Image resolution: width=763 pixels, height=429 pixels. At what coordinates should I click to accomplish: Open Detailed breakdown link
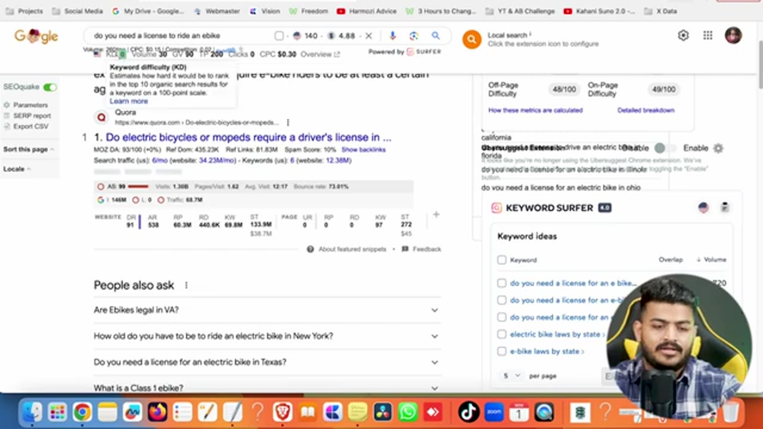tap(646, 110)
